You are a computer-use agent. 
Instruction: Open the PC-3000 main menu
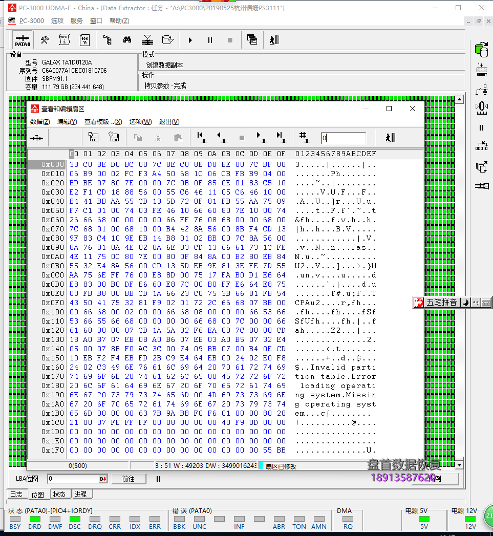pyautogui.click(x=31, y=21)
